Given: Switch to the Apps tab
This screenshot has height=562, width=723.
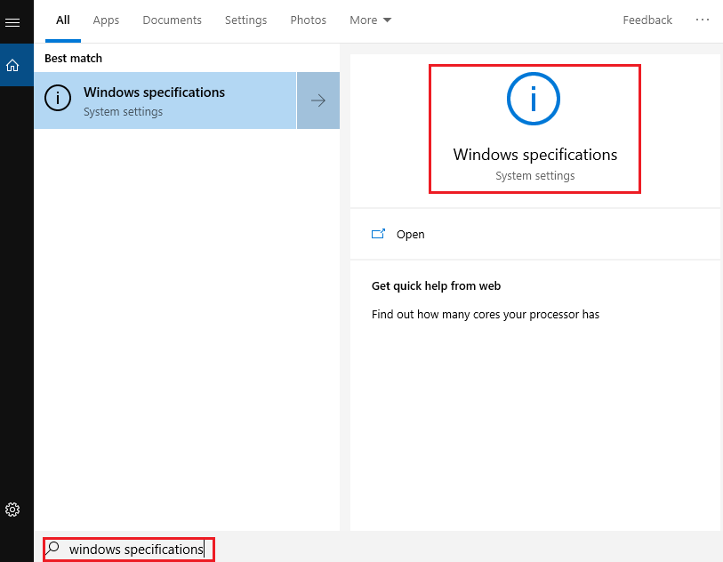Looking at the screenshot, I should click(106, 20).
